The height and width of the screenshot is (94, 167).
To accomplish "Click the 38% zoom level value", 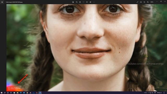I will point(152,2).
